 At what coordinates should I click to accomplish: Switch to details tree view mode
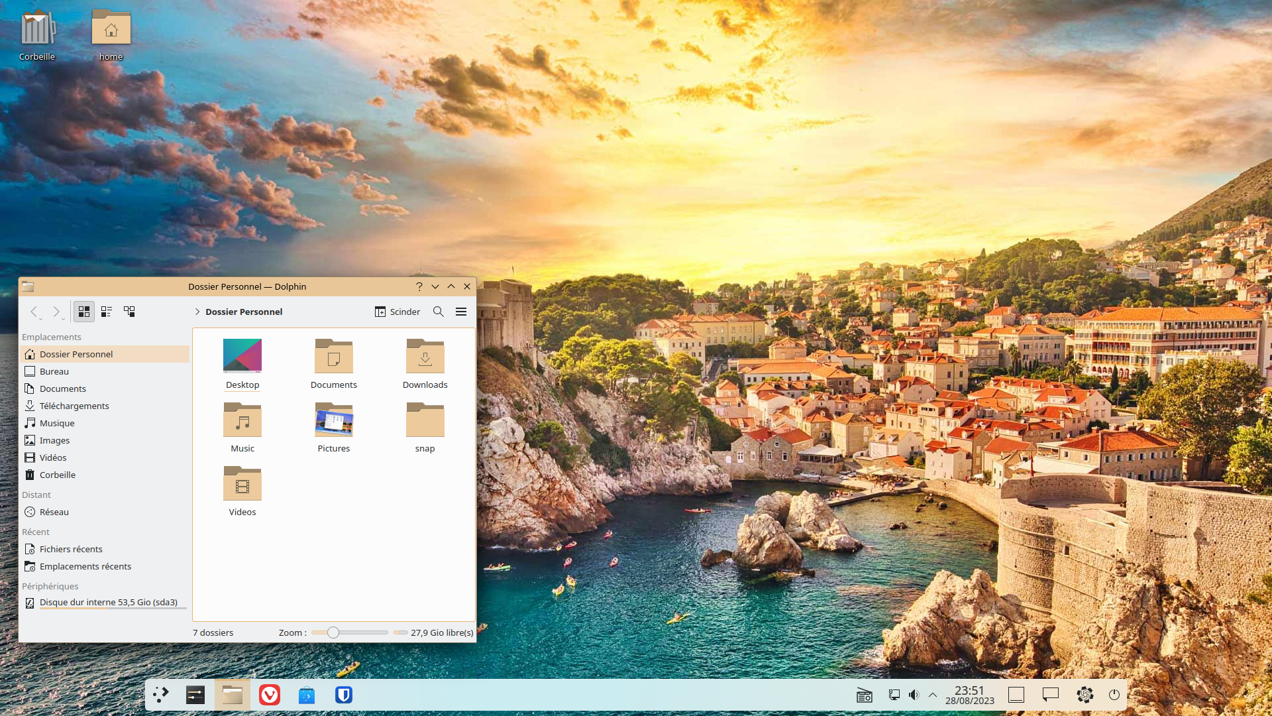pos(129,312)
